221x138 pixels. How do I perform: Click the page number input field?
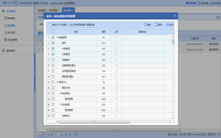coord(58,135)
